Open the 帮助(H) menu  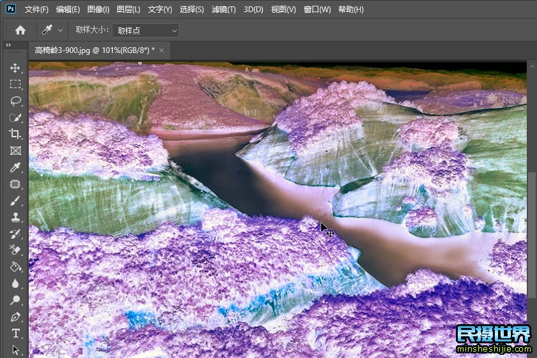351,10
